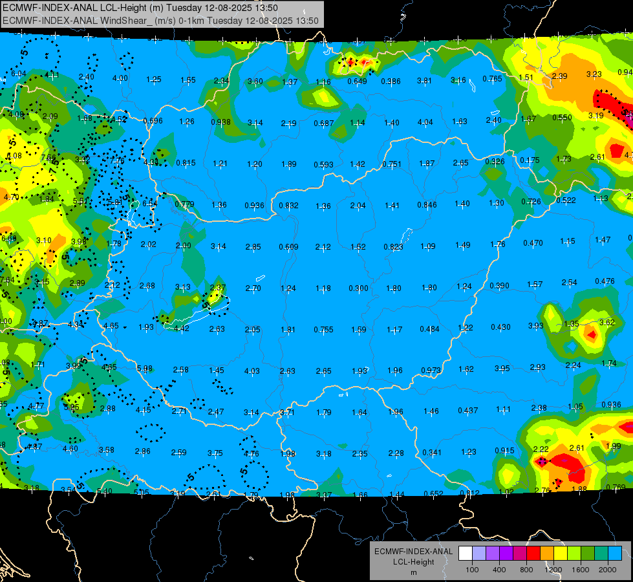
Task: Click the wind shear value 3.81
Action: click(x=424, y=81)
